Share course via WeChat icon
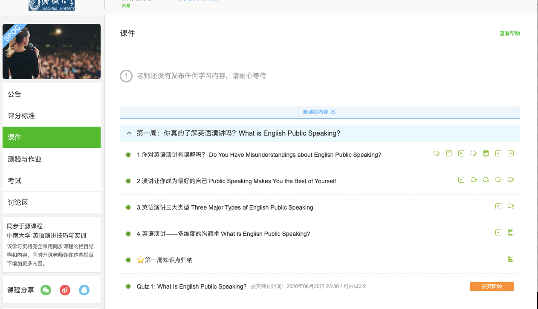This screenshot has width=538, height=309. (x=46, y=290)
